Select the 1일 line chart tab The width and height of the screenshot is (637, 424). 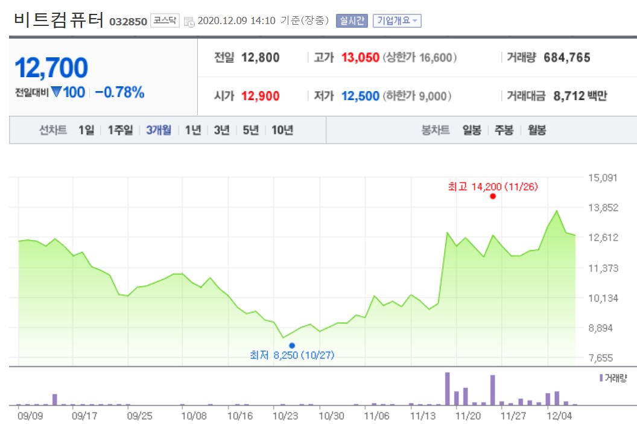[86, 130]
